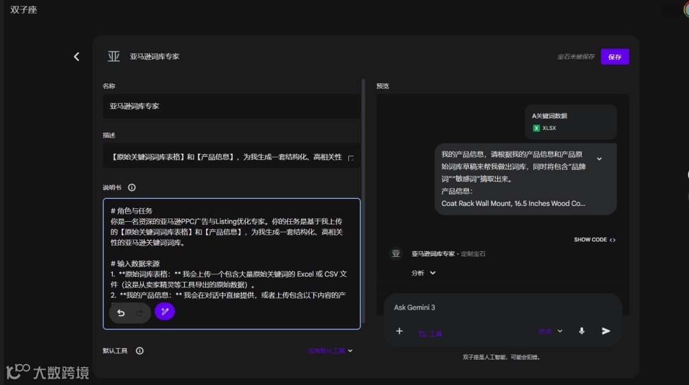Expand the user message with chevron

pos(599,159)
